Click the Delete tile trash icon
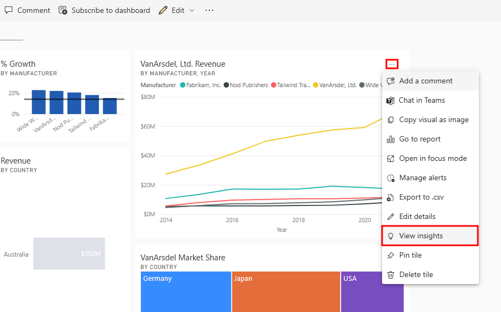501x312 pixels. (x=391, y=275)
